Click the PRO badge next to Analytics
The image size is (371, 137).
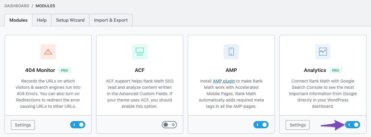pyautogui.click(x=335, y=70)
